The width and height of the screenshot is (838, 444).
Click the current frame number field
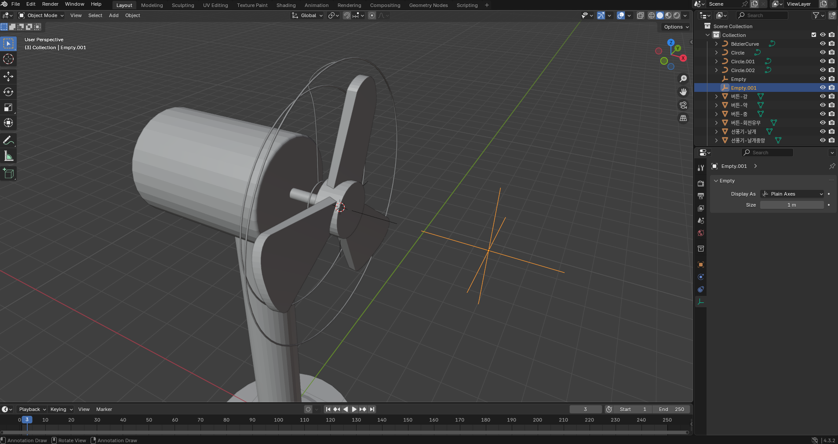(x=586, y=409)
